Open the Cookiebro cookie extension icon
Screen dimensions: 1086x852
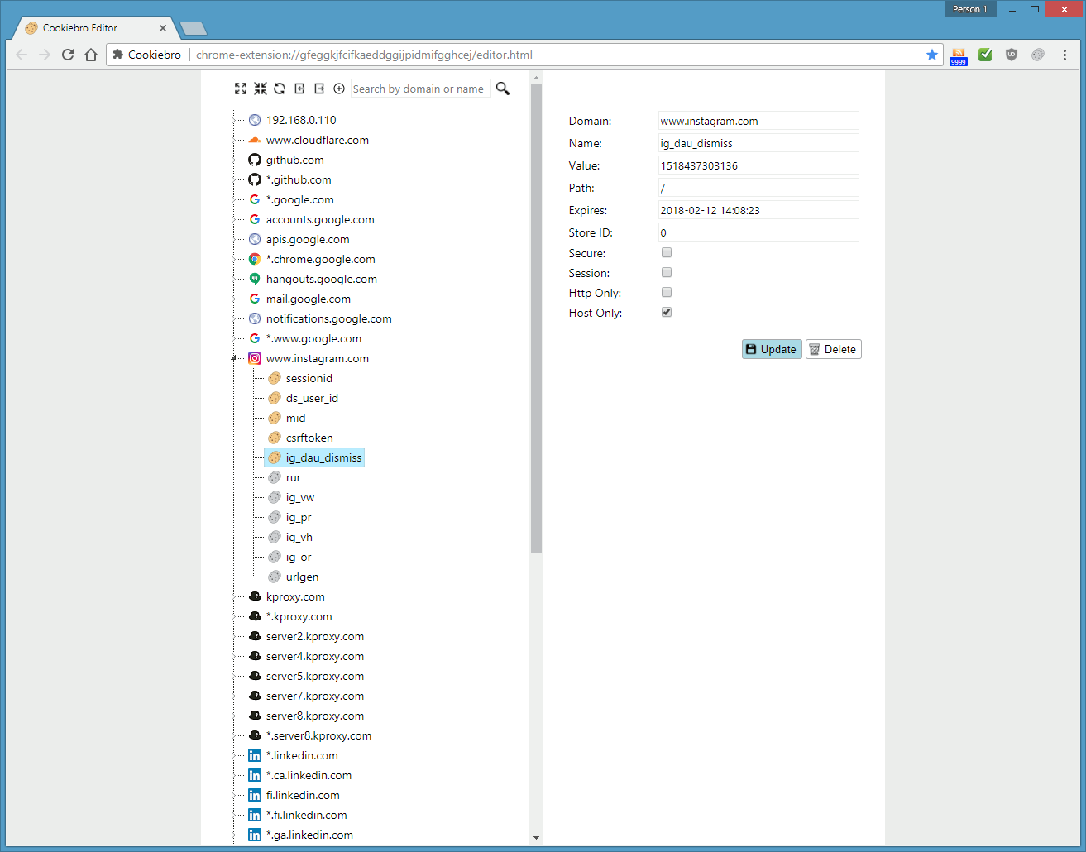click(1038, 55)
